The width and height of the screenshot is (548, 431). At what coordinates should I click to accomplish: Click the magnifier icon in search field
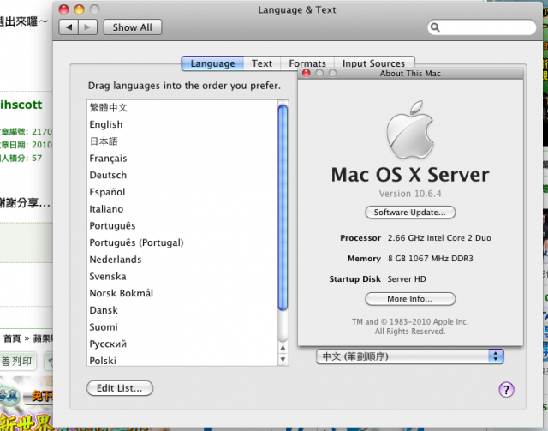435,27
